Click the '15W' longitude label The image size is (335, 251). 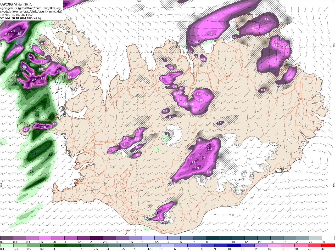pos(277,1)
